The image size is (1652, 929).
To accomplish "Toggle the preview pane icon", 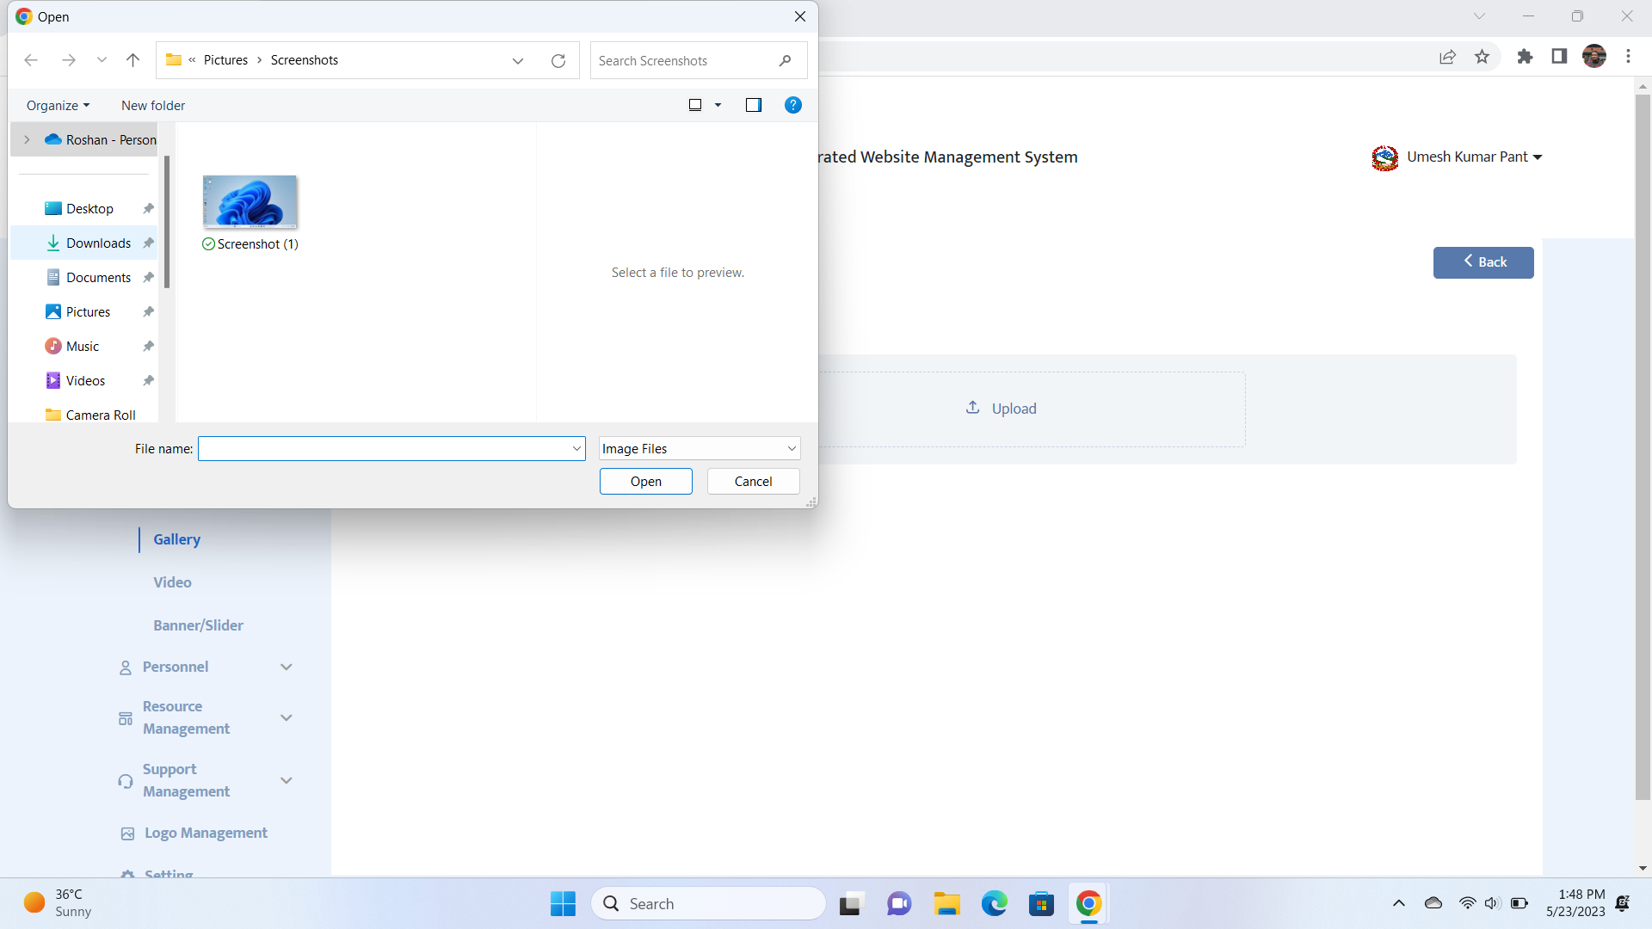I will (754, 105).
